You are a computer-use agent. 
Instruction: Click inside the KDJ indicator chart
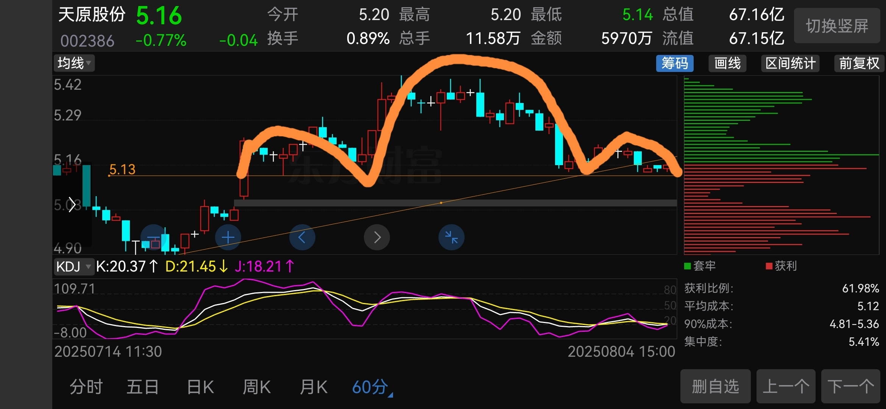[x=364, y=309]
